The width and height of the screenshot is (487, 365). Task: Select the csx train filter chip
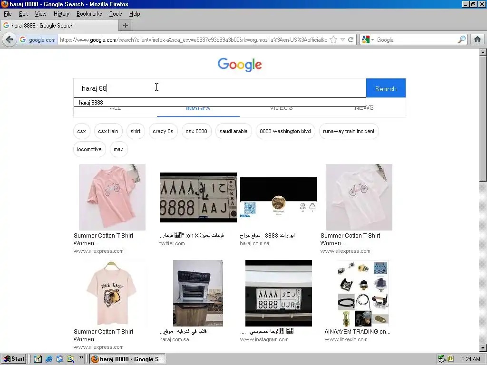tap(108, 131)
